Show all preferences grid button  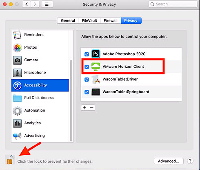47,4
